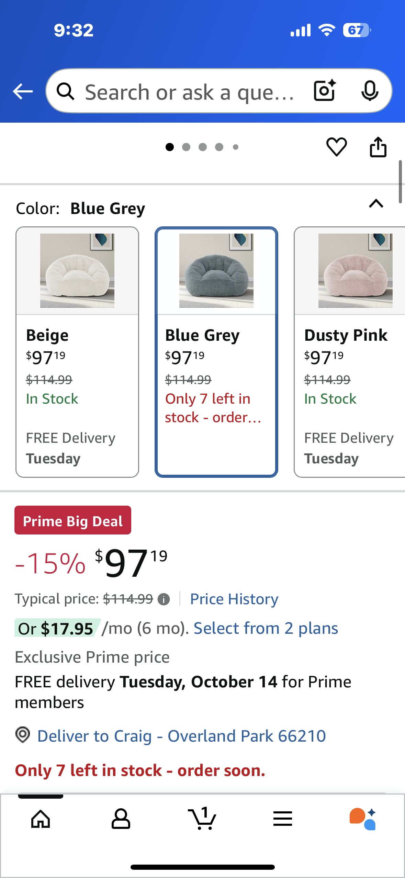This screenshot has height=878, width=405.
Task: Tap Deliver to Craig address link
Action: coord(181,736)
